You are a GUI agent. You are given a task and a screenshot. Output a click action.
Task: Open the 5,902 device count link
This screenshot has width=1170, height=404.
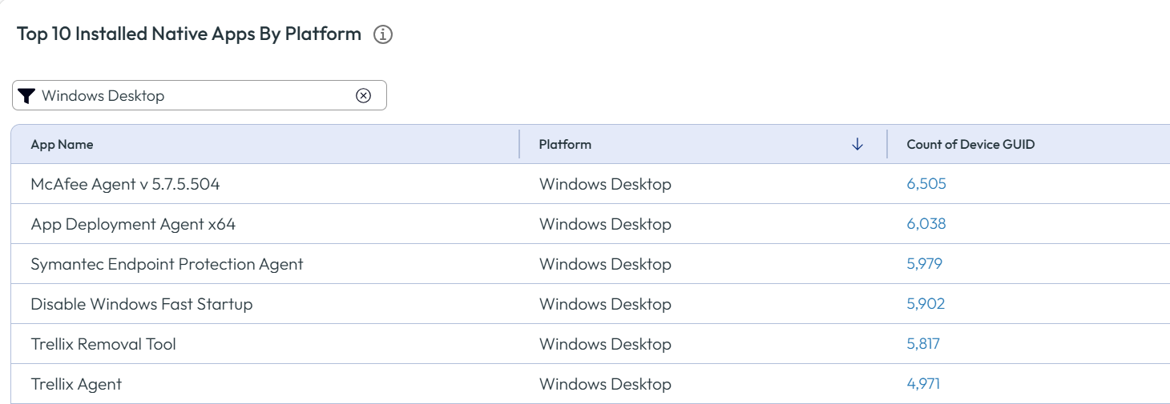(926, 304)
